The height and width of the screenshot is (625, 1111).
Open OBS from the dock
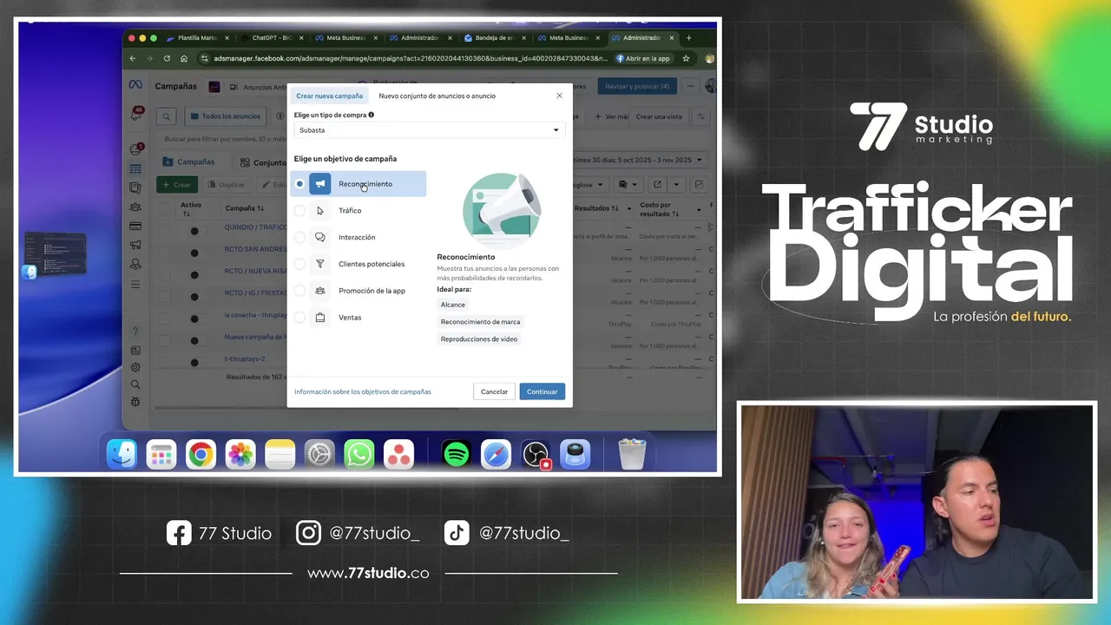pos(536,454)
